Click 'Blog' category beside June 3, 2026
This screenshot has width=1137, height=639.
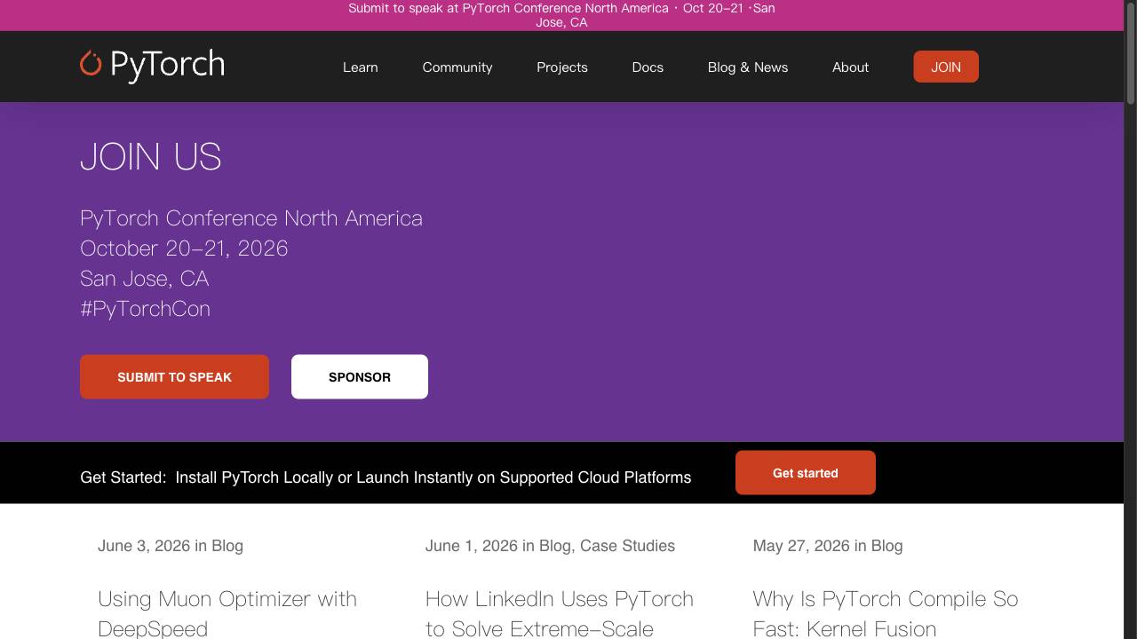click(x=227, y=546)
